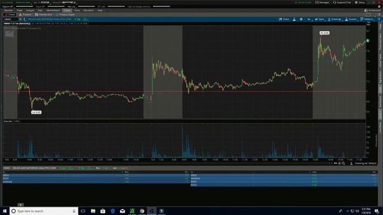Click the taskbar volume icon

click(x=357, y=211)
